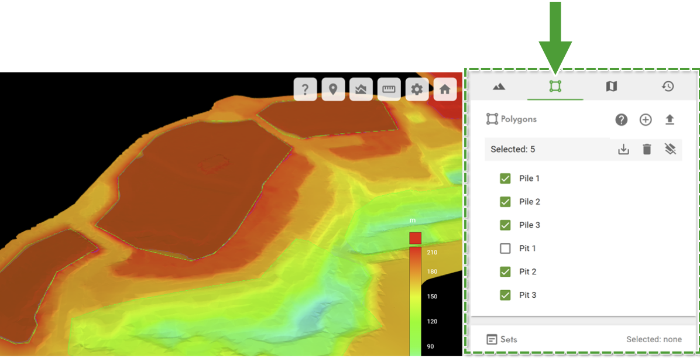
Task: Click the red elevation legend swatch
Action: [x=415, y=238]
